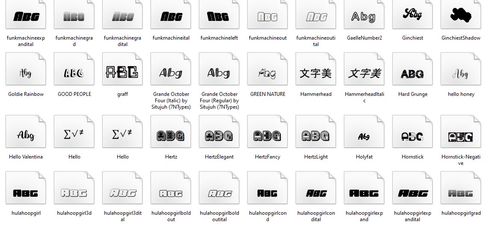Click the Grande October Four (Italic) font
The image size is (489, 225).
coord(171,73)
